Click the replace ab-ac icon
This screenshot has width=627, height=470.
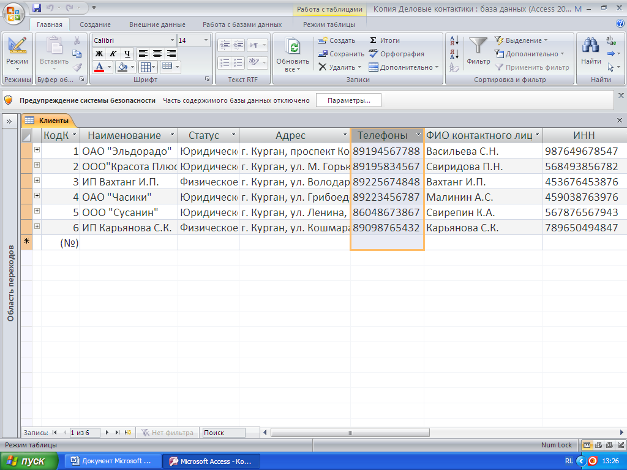[x=611, y=40]
